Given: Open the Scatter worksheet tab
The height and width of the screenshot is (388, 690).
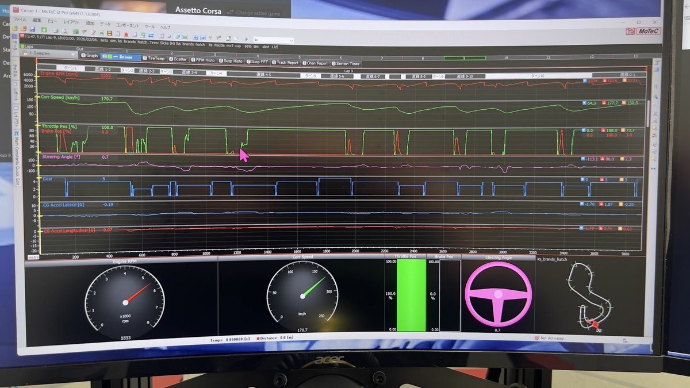Looking at the screenshot, I should [178, 59].
